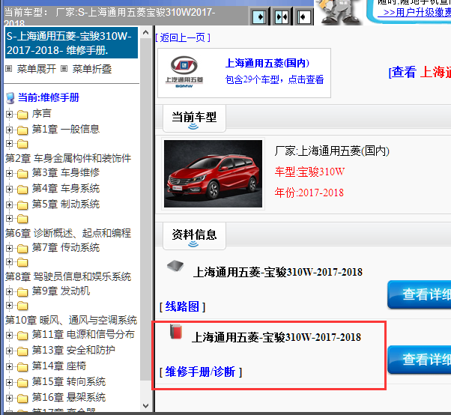Click the 查看 上海 link at right edge
Screen dimensions: 451x415
(x=420, y=72)
